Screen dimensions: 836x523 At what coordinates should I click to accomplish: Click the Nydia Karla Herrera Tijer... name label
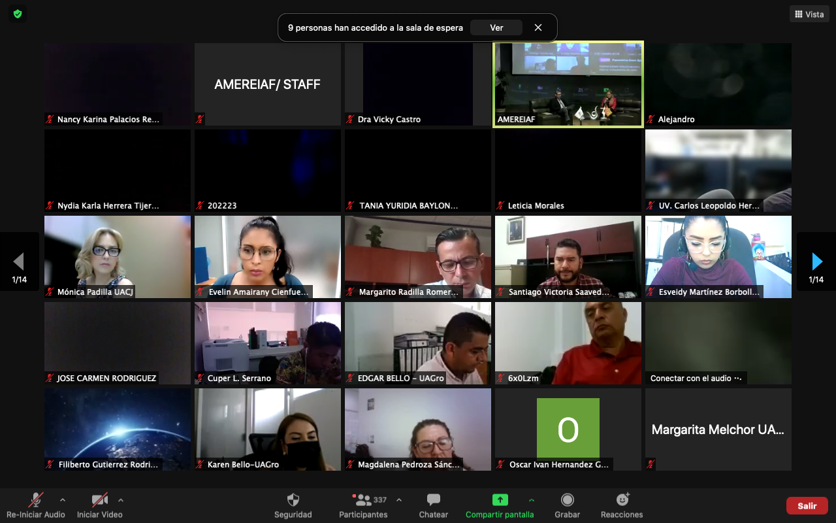[108, 206]
